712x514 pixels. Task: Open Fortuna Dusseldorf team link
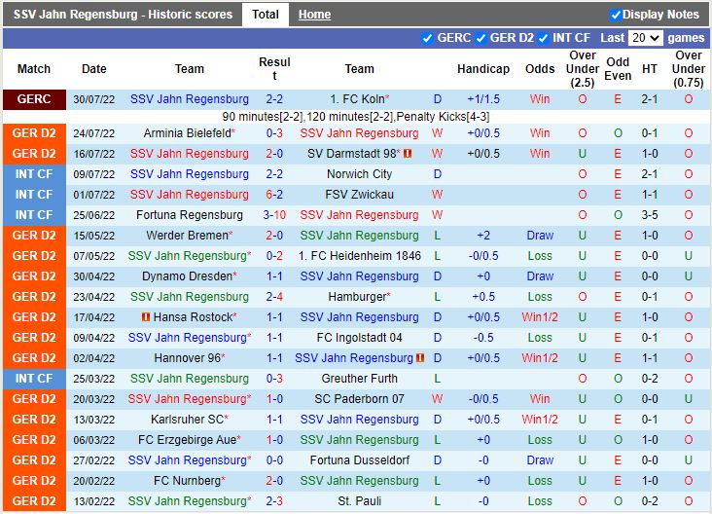(x=359, y=460)
